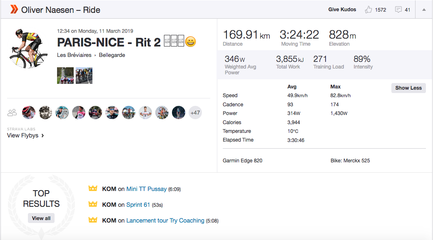The width and height of the screenshot is (433, 240).
Task: Open Lancement tour Try Coaching segment
Action: coord(165,220)
